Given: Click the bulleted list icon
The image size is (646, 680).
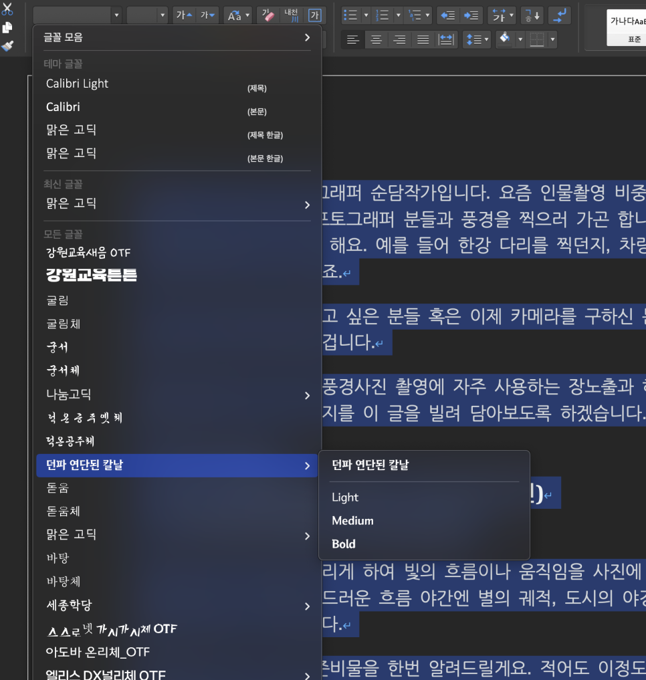Looking at the screenshot, I should click(350, 15).
